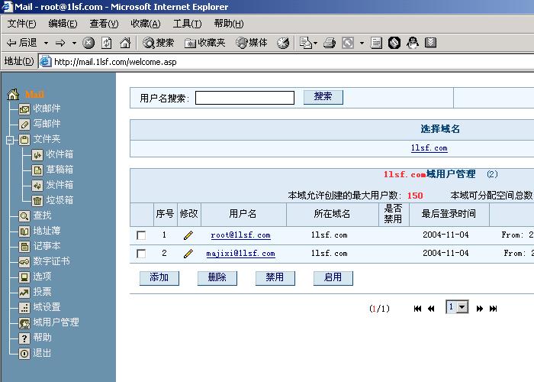Click the 用户名搜索 username search field
534x382 pixels.
coord(245,98)
